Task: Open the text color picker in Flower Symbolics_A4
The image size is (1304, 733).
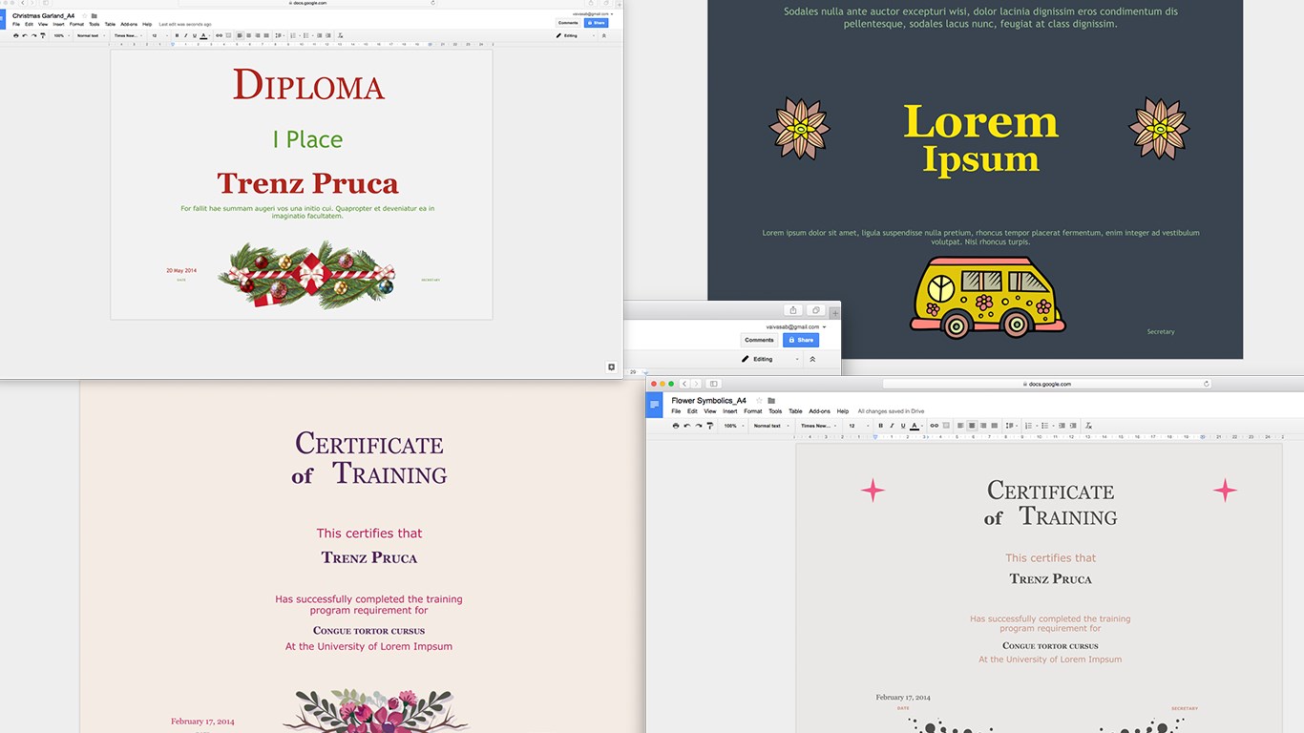Action: (915, 426)
